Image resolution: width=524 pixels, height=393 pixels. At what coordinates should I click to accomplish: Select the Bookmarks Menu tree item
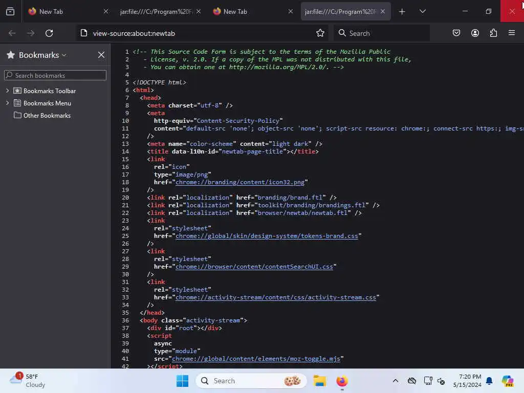[47, 103]
